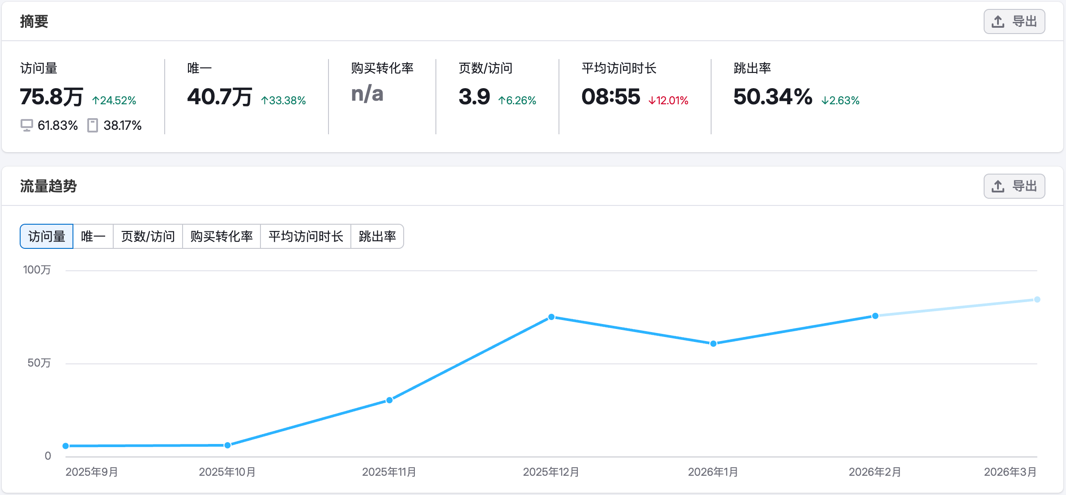Viewport: 1066px width, 495px height.
Task: Click the 2025年11月 data point on the chart
Action: (389, 400)
